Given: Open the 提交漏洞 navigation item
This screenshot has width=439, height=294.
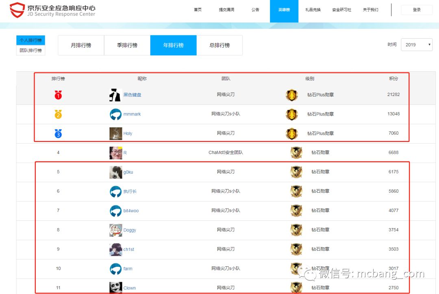Looking at the screenshot, I should (226, 10).
